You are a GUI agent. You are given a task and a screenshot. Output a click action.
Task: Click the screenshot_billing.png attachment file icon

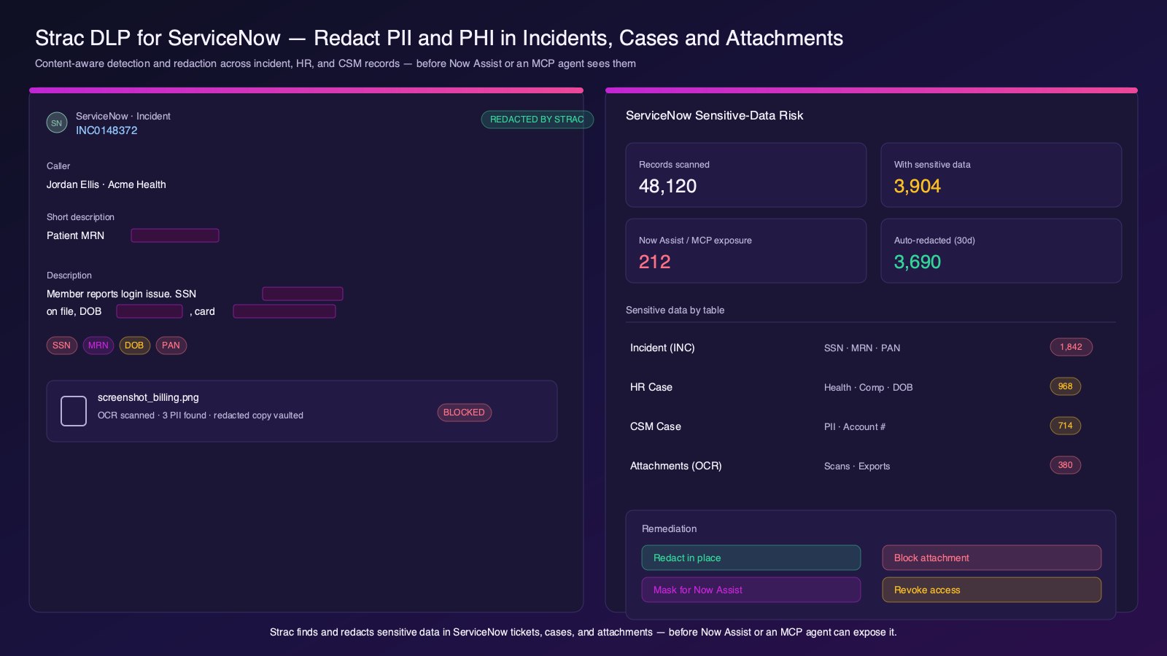pos(74,411)
